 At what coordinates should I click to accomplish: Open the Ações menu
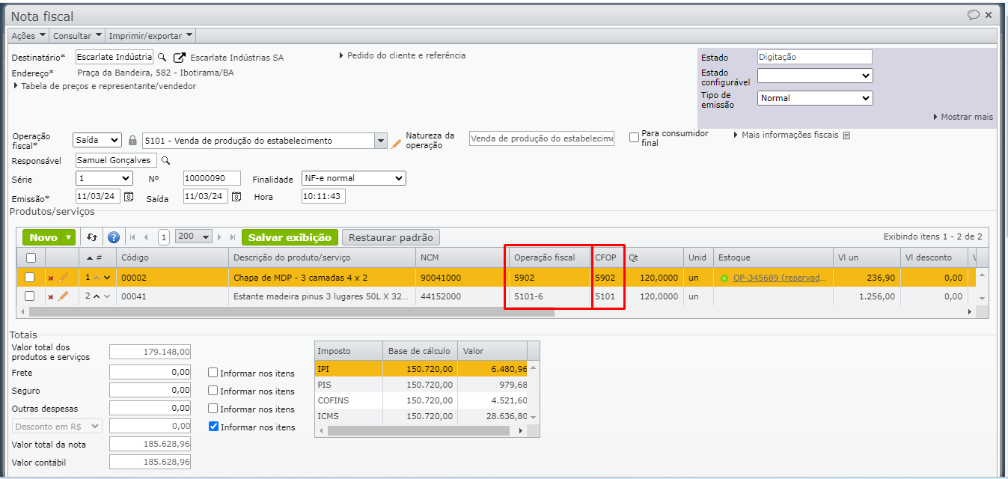pos(28,35)
